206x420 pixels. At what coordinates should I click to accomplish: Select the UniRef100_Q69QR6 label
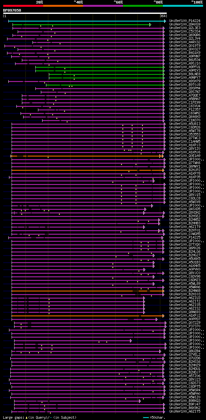tap(185, 35)
